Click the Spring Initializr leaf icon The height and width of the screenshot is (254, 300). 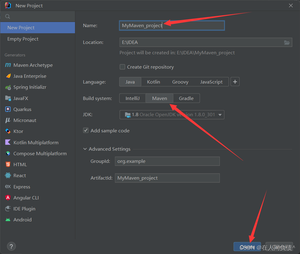(8, 87)
